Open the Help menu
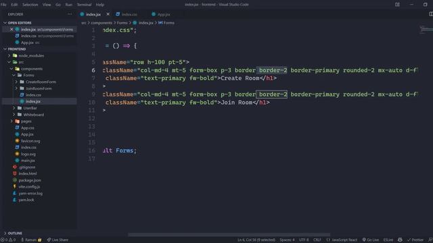433x243 pixels. tap(100, 5)
